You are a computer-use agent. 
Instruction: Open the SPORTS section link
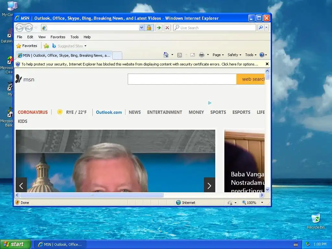pyautogui.click(x=218, y=112)
